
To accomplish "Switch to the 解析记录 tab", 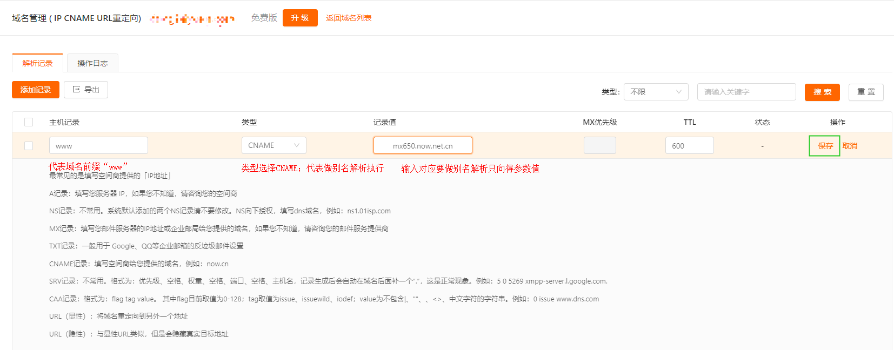I will [x=37, y=63].
